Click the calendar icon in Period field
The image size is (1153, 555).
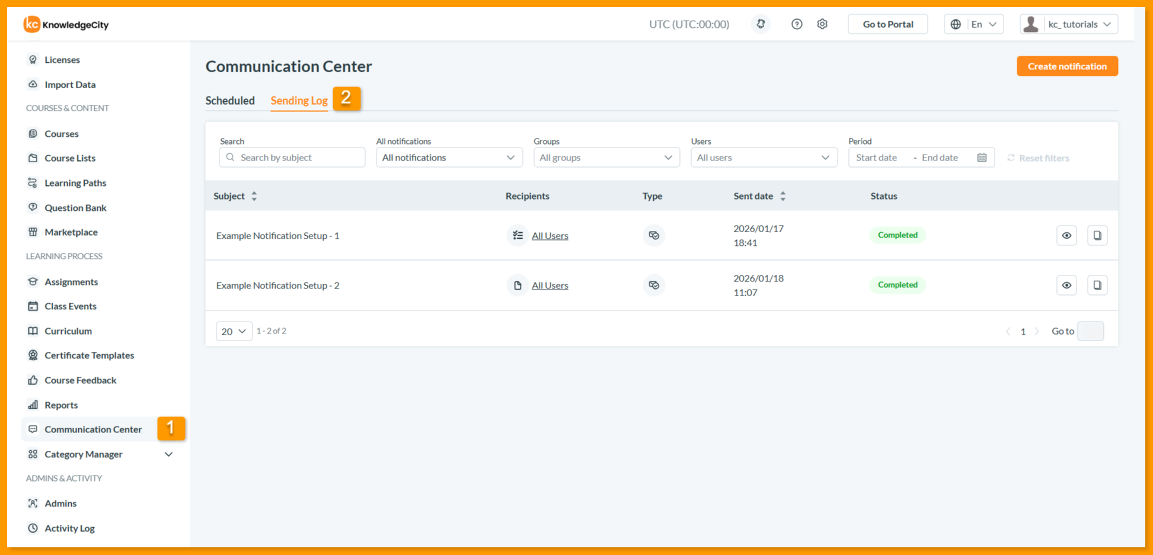coord(982,158)
